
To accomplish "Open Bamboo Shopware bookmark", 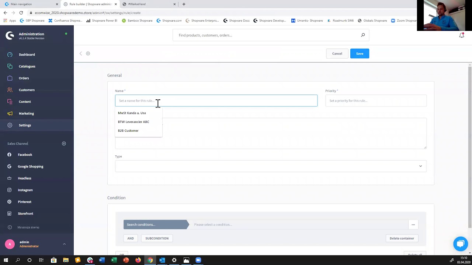I will 137,21.
